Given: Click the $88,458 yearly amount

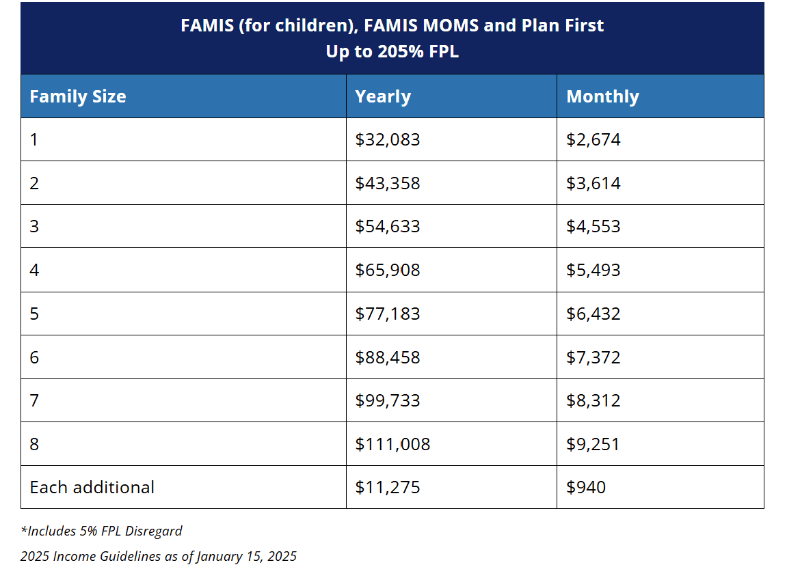Looking at the screenshot, I should pos(388,357).
